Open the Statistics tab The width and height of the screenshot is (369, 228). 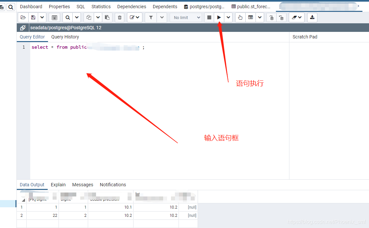pyautogui.click(x=101, y=7)
